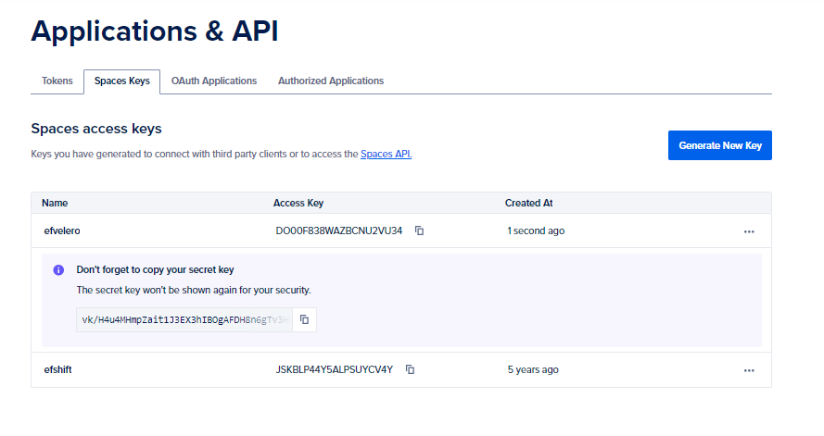This screenshot has width=824, height=436.
Task: Open the more options menu for efshift
Action: pyautogui.click(x=749, y=370)
